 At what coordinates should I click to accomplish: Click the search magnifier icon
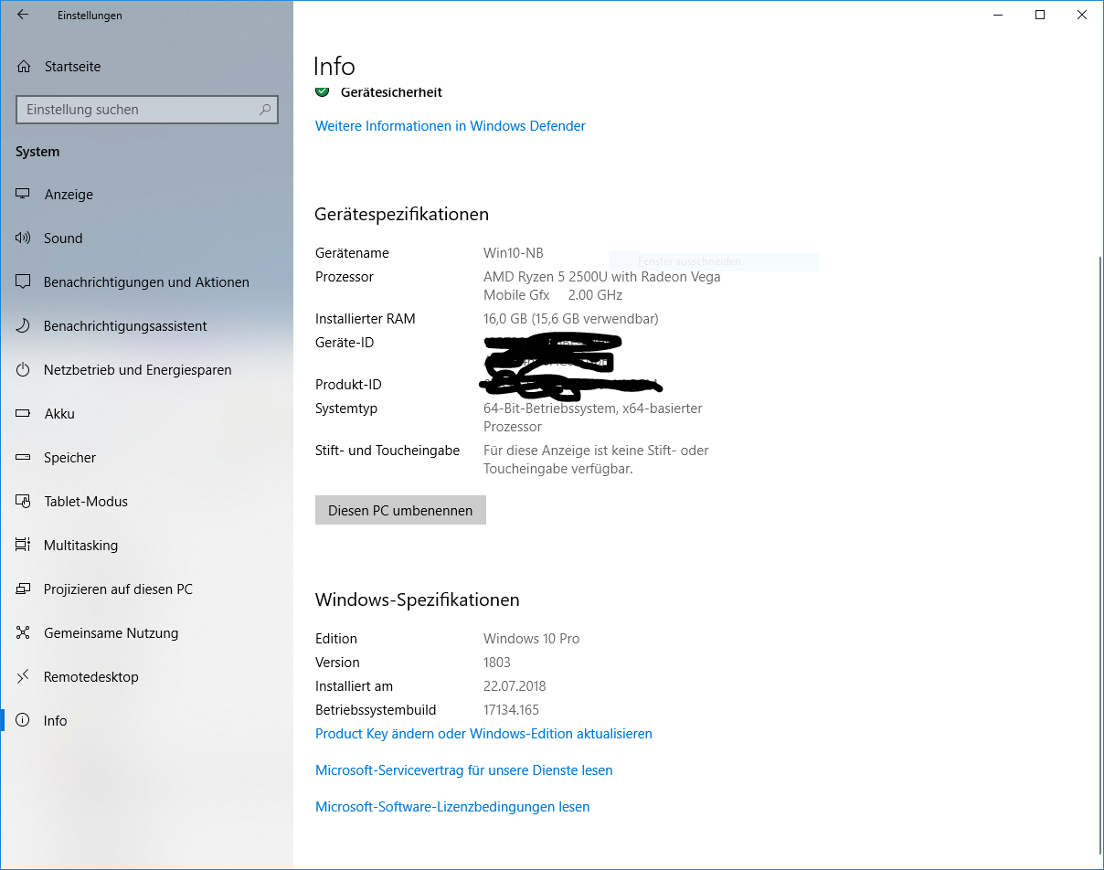point(265,109)
